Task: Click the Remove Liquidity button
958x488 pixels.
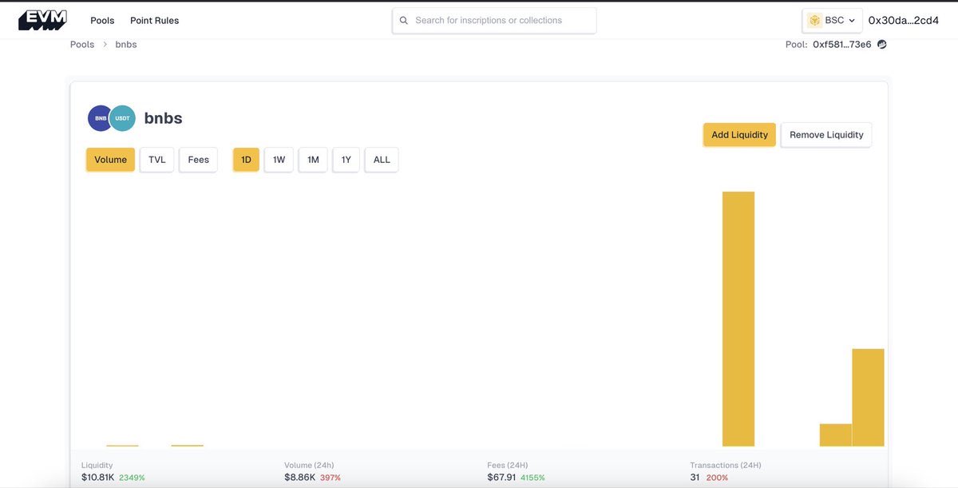Action: (x=826, y=135)
